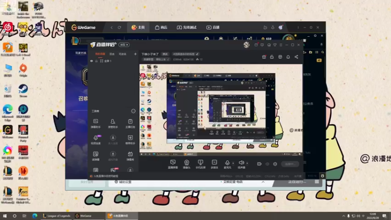Click the phone screencast source icon

coord(200,164)
